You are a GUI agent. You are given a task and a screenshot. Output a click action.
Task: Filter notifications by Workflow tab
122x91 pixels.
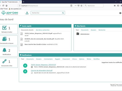(97, 59)
